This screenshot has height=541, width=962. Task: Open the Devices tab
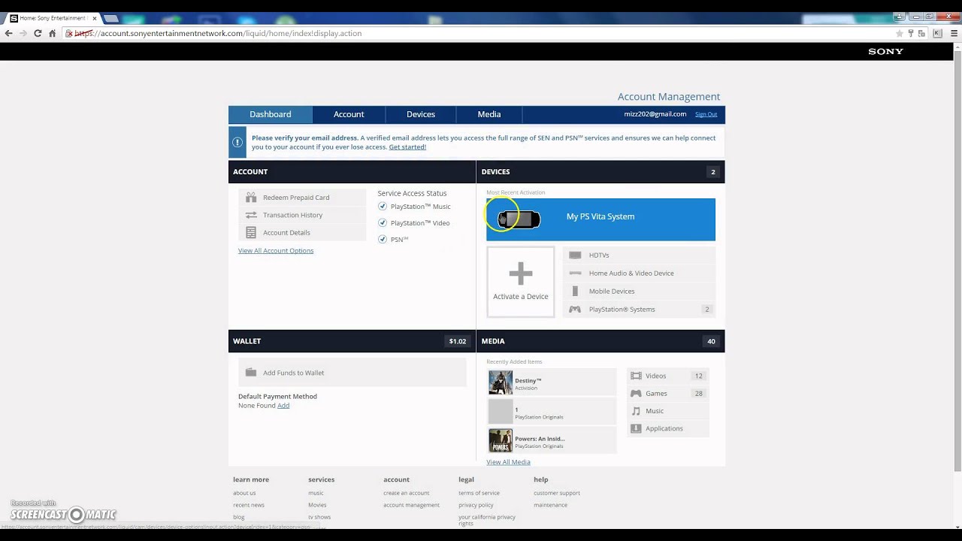[421, 114]
